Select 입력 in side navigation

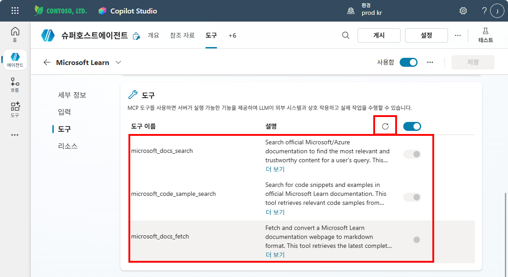[64, 112]
